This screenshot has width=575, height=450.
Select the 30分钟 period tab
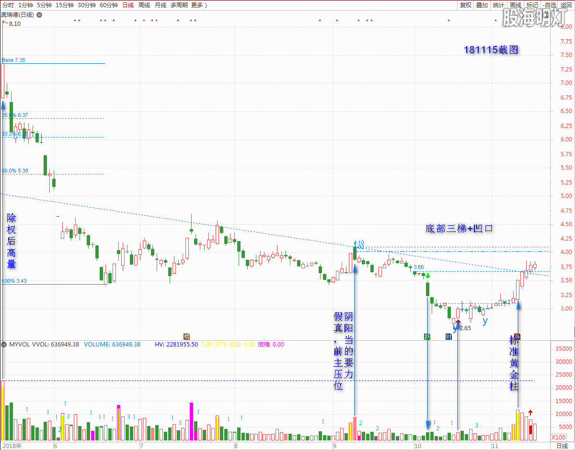[87, 5]
